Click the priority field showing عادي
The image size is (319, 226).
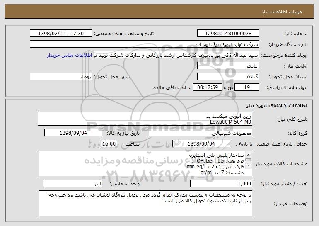point(228,66)
